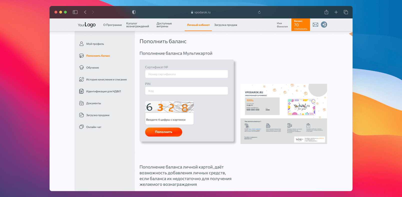Go to 'Доступные витрины' navigation item

pos(164,25)
